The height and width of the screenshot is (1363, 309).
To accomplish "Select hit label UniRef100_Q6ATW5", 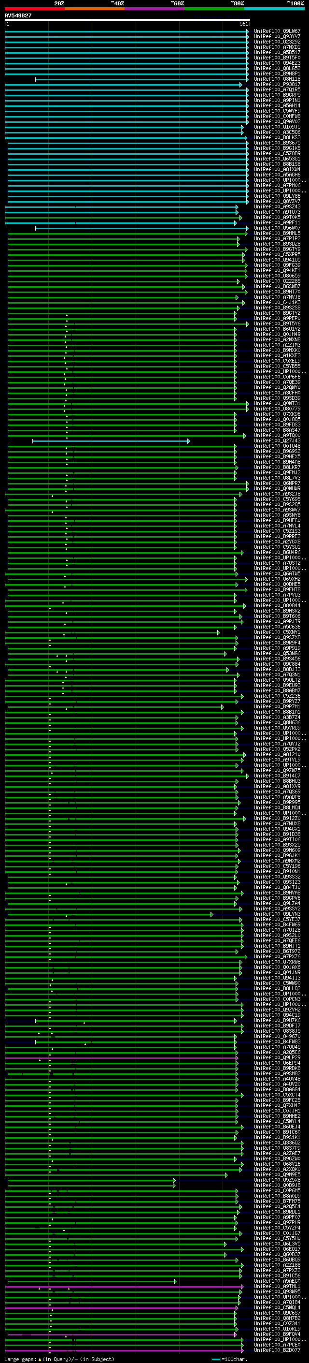I will pyautogui.click(x=277, y=573).
